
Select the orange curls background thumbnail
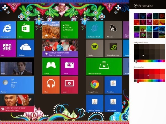(155, 22)
